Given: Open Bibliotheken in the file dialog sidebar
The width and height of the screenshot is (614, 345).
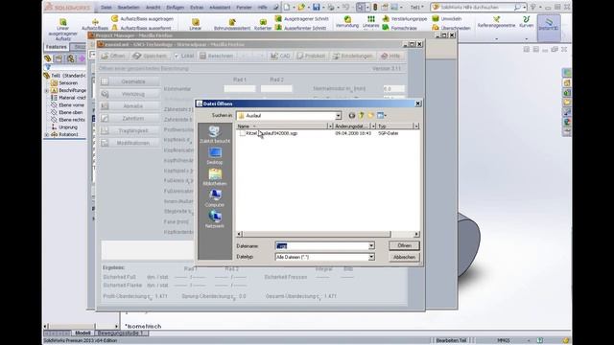Looking at the screenshot, I should [x=215, y=176].
